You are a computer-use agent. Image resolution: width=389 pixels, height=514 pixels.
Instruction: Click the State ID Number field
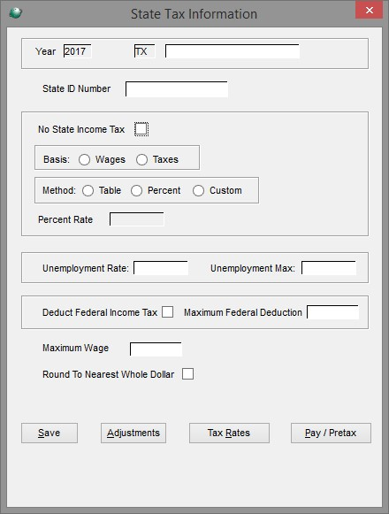click(x=177, y=89)
